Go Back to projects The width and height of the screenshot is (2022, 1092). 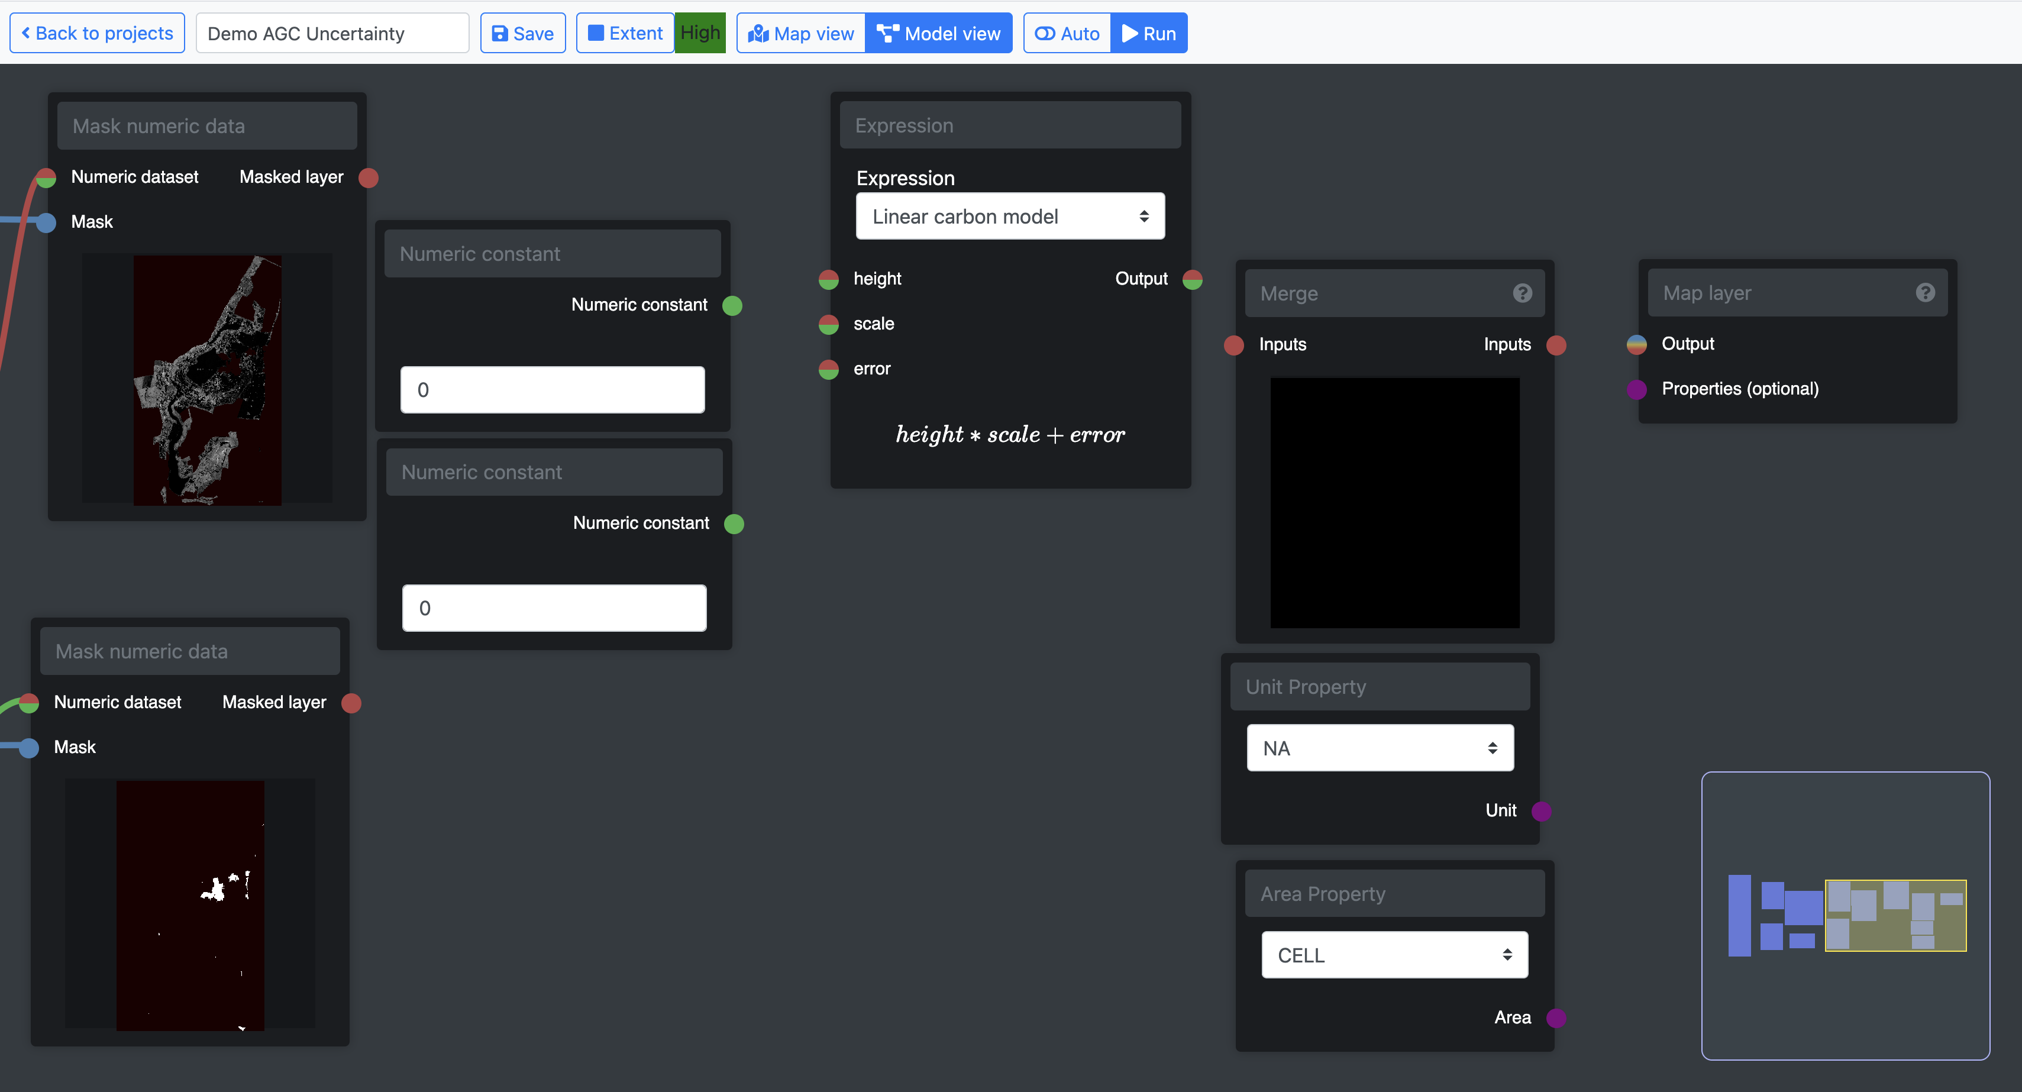point(98,34)
